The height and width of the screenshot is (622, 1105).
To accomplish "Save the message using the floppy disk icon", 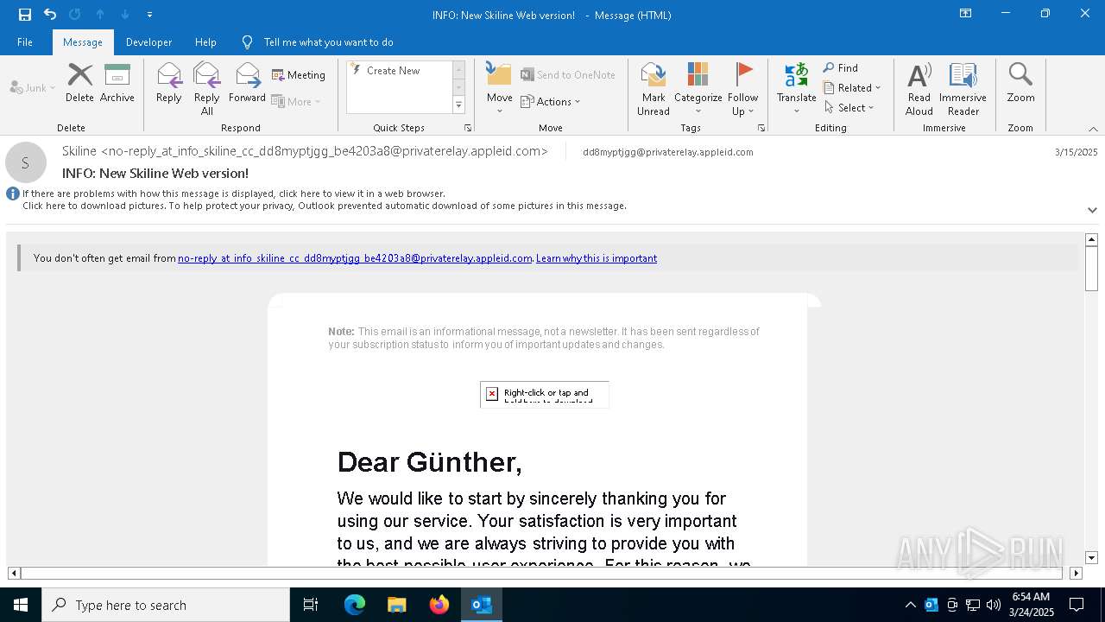I will pos(24,15).
